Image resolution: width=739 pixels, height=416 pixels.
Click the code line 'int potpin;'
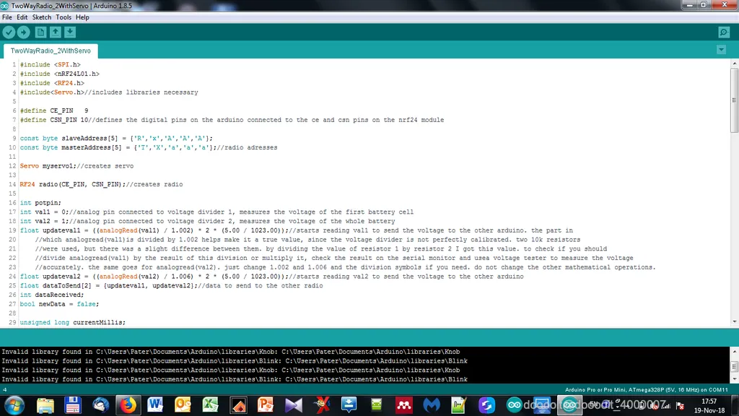(40, 203)
